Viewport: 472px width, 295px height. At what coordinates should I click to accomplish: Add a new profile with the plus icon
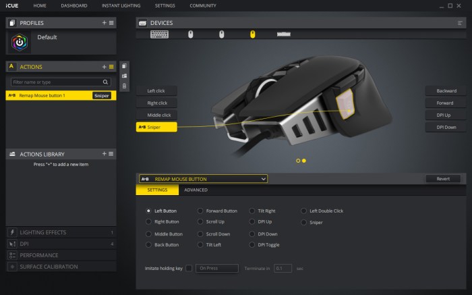[104, 22]
